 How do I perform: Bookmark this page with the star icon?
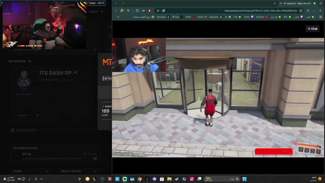(158, 11)
